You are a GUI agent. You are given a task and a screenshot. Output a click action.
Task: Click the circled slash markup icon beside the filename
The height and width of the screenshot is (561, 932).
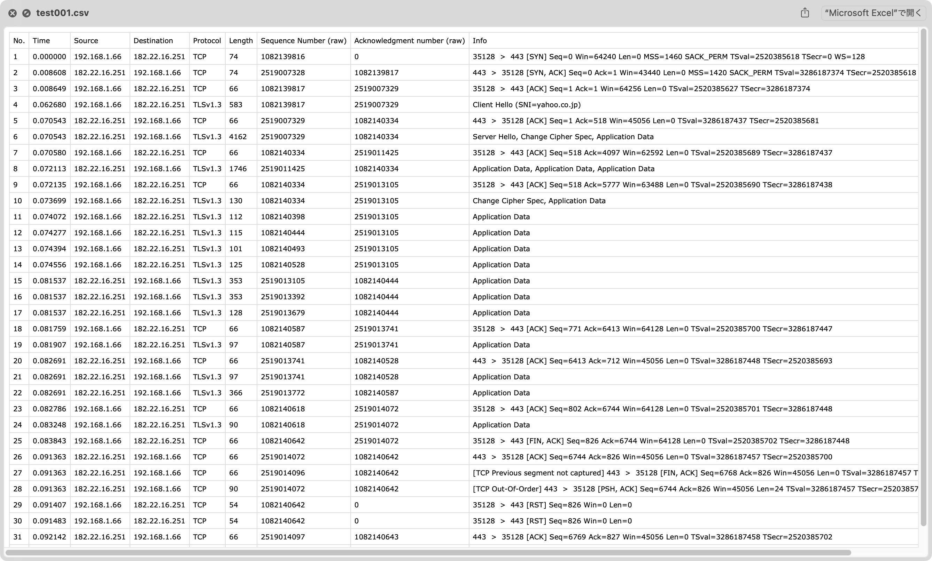pyautogui.click(x=26, y=13)
